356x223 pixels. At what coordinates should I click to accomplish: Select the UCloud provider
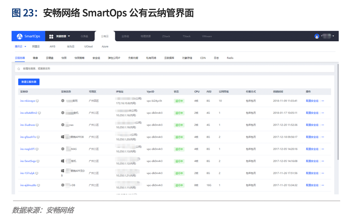pos(89,47)
